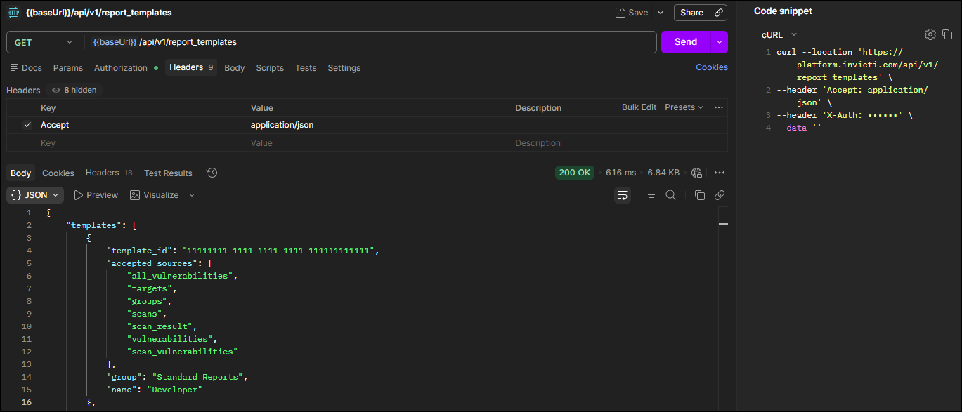This screenshot has width=962, height=412.
Task: Switch to the Authorization tab
Action: [121, 68]
